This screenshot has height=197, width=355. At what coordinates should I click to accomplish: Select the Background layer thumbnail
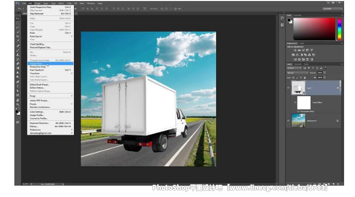pyautogui.click(x=298, y=120)
